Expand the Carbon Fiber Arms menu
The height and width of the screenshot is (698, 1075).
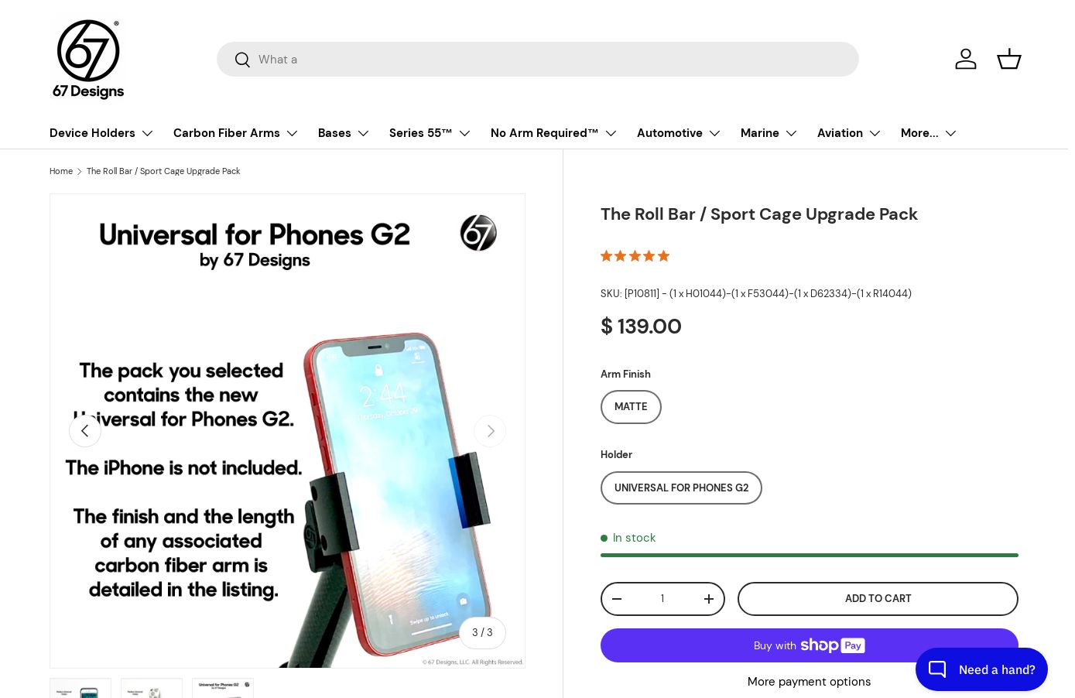pyautogui.click(x=235, y=133)
